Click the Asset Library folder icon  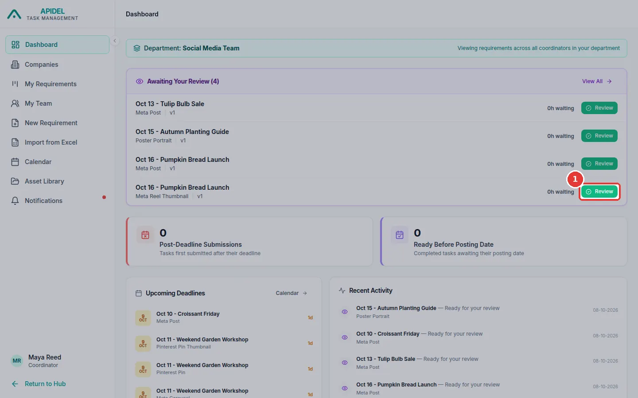15,181
